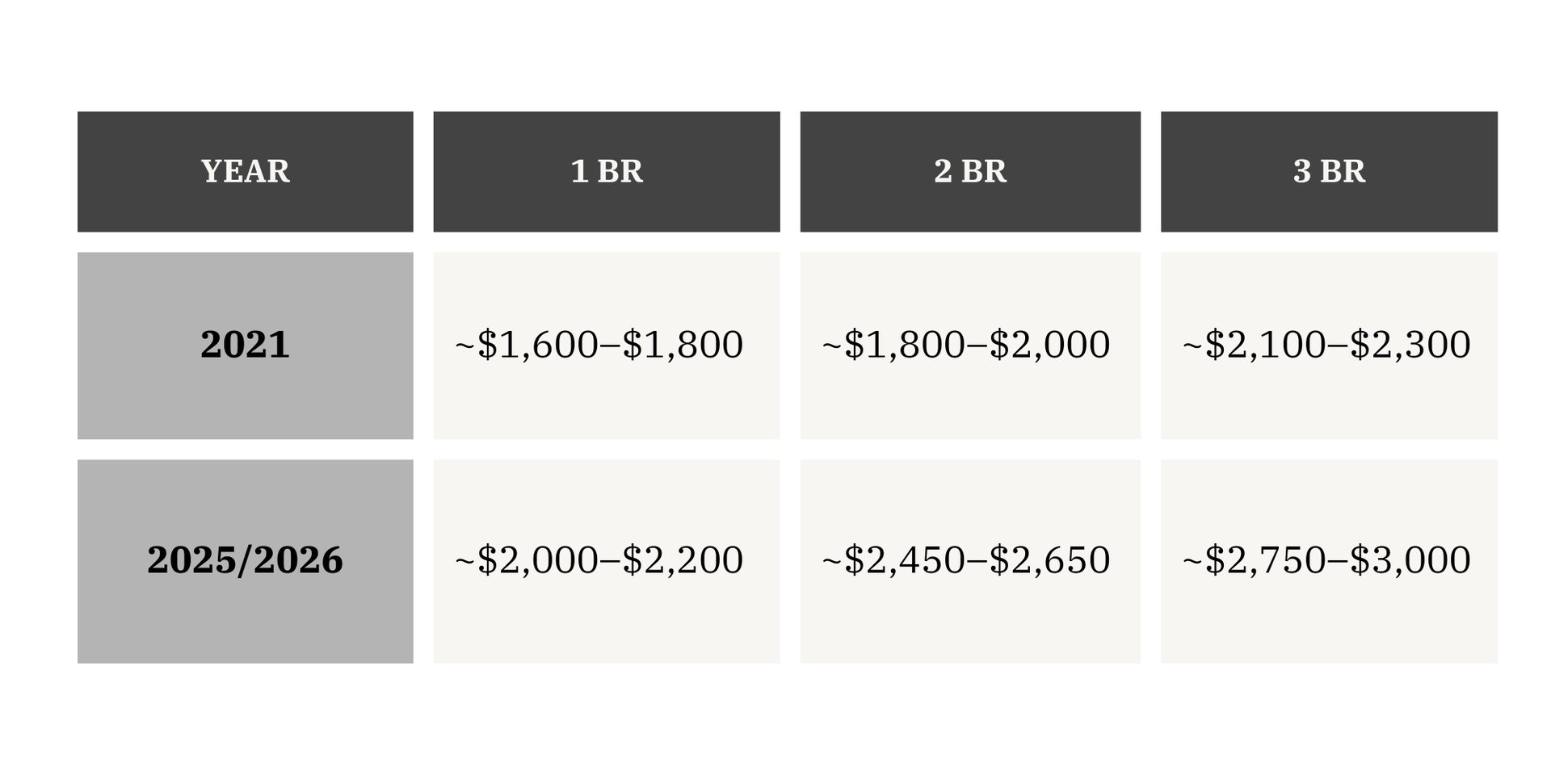Select the $2,450 price value
Image resolution: width=1551 pixels, height=775 pixels.
tap(904, 560)
